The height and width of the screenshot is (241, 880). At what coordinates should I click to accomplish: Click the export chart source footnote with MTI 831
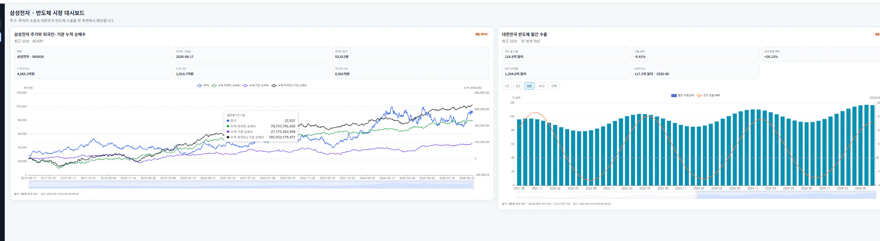click(x=556, y=204)
